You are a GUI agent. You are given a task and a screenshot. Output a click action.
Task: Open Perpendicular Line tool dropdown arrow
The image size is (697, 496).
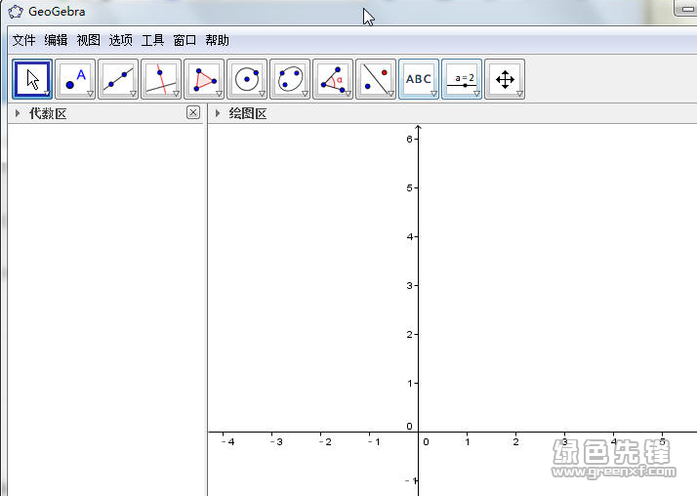pos(176,94)
